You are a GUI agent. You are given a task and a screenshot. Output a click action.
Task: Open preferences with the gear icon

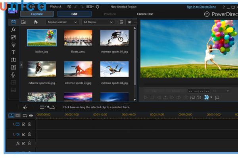98,7
